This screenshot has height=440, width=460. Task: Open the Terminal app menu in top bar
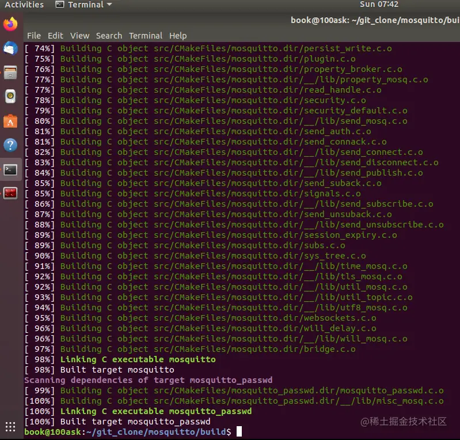(x=84, y=5)
